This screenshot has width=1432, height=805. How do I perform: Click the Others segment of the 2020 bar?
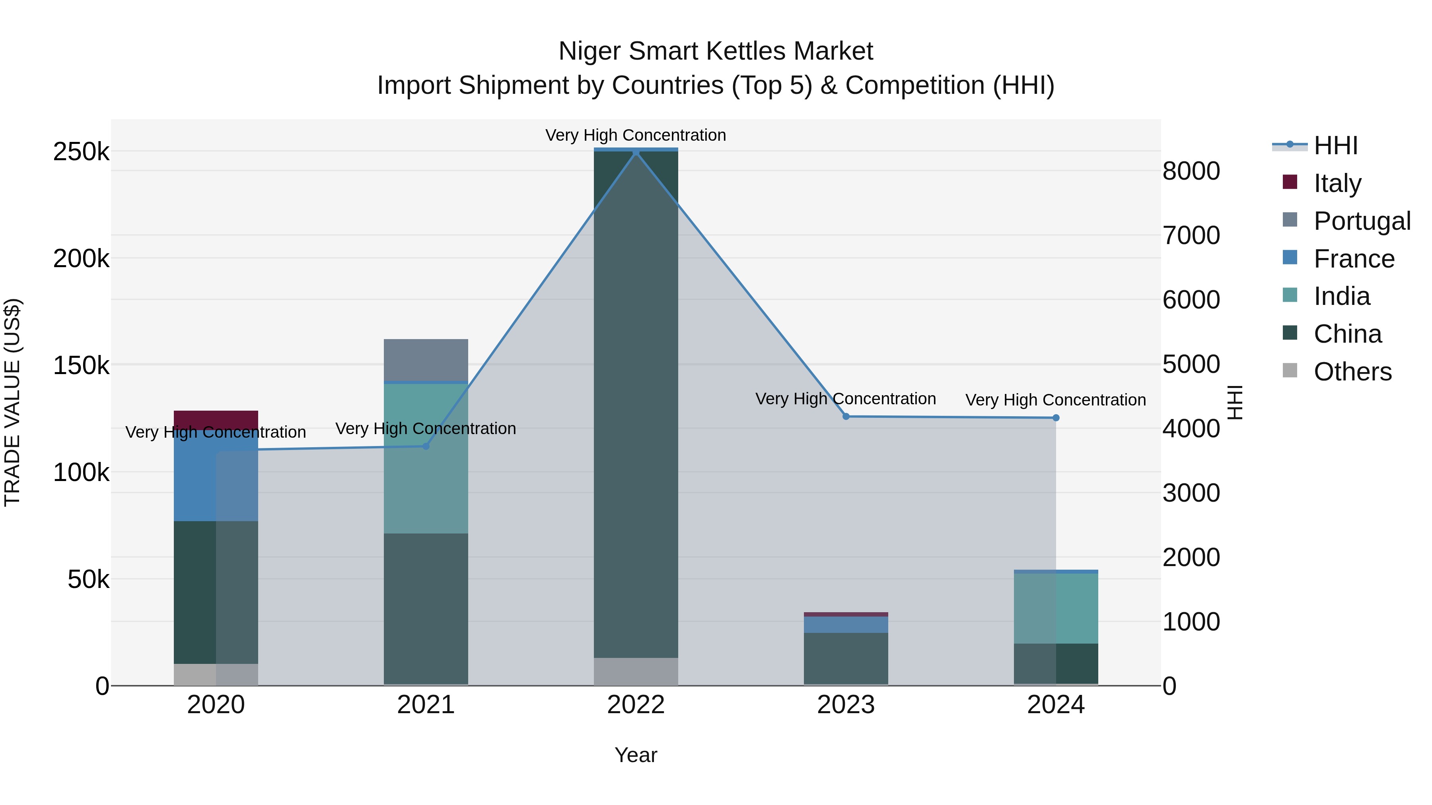click(x=216, y=675)
